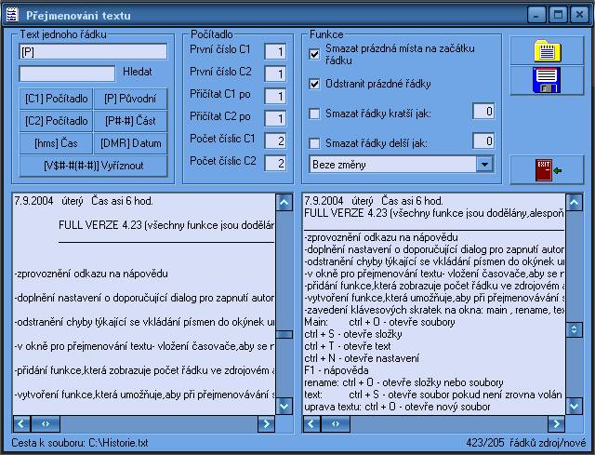Maximize the Přejmenování textu window
The width and height of the screenshot is (595, 455).
point(558,15)
